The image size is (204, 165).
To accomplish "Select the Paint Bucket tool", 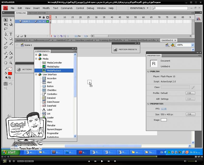I will pyautogui.click(x=11, y=53).
